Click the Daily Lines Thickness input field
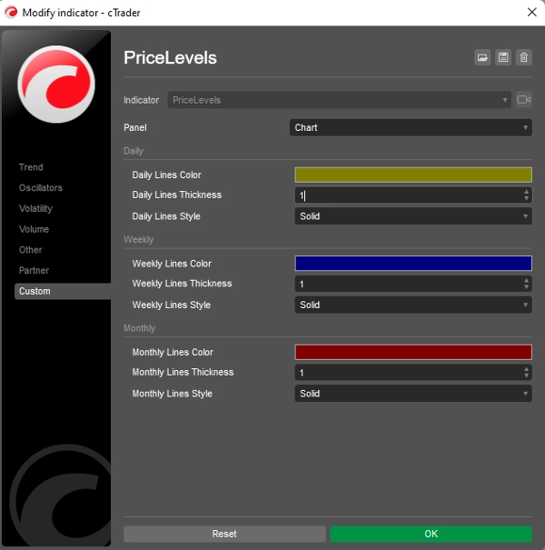545x550 pixels. tap(407, 195)
